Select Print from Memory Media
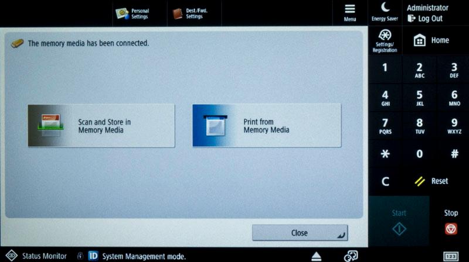Image resolution: width=469 pixels, height=262 pixels. click(267, 125)
